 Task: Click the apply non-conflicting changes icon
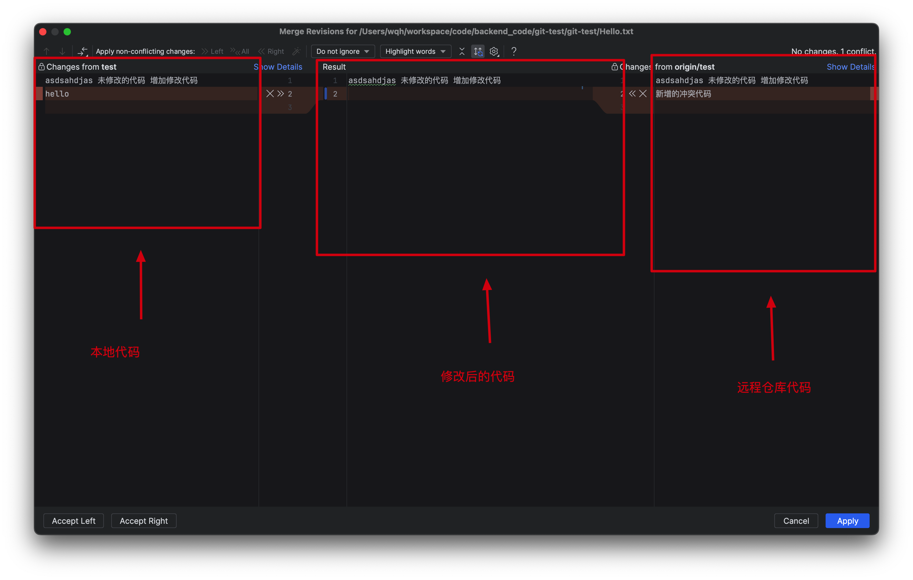click(82, 51)
